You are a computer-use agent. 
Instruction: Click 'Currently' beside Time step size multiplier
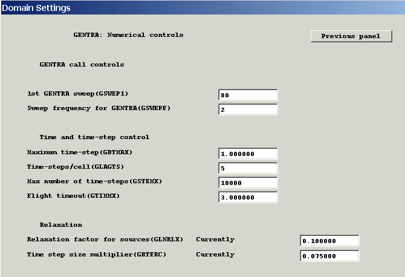coord(215,255)
